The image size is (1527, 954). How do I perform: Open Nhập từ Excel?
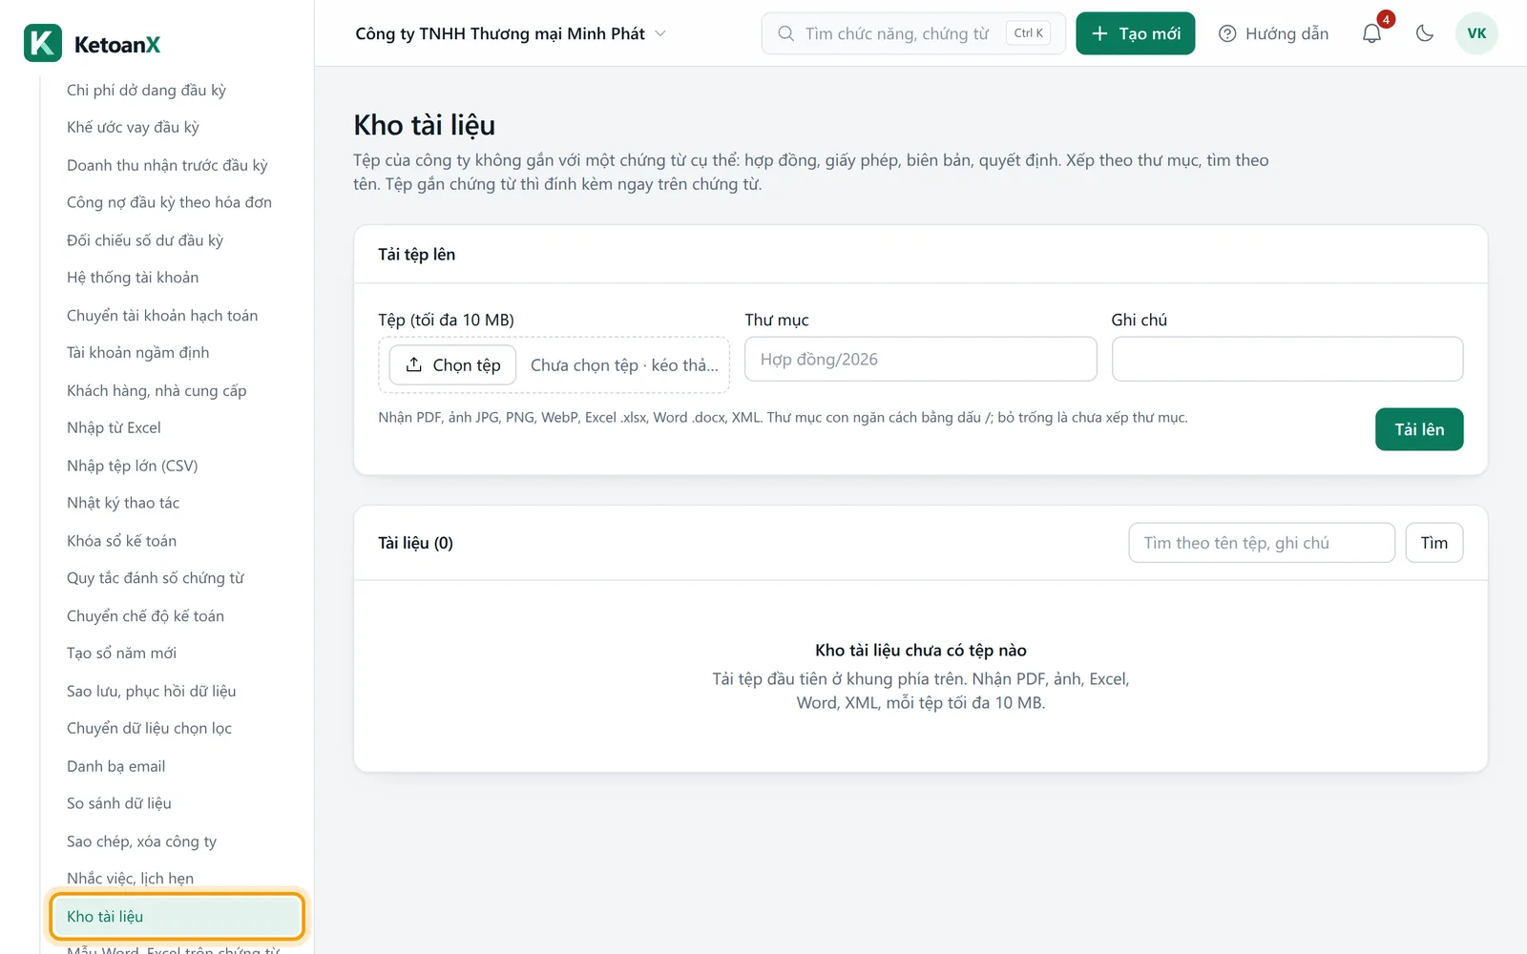[114, 427]
